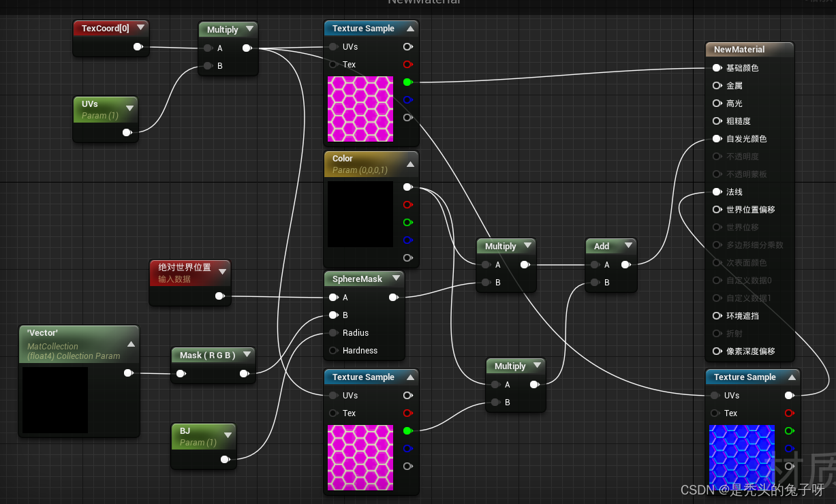Select the 粗糙度 pin on the material output
Viewport: 836px width, 504px height.
click(717, 121)
